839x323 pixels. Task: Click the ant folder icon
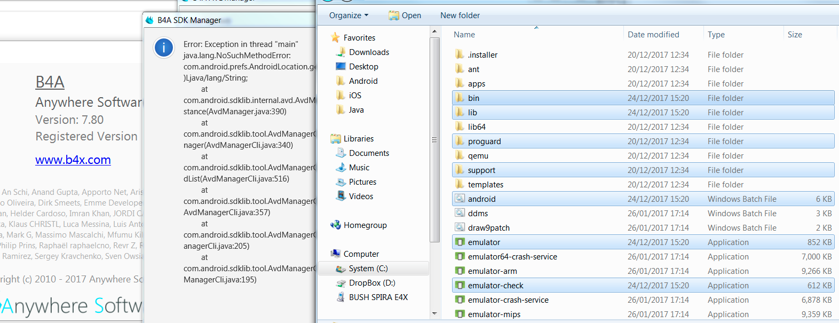tap(460, 69)
